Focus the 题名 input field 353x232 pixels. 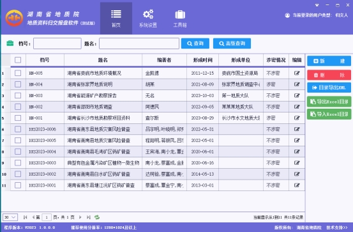click(139, 43)
